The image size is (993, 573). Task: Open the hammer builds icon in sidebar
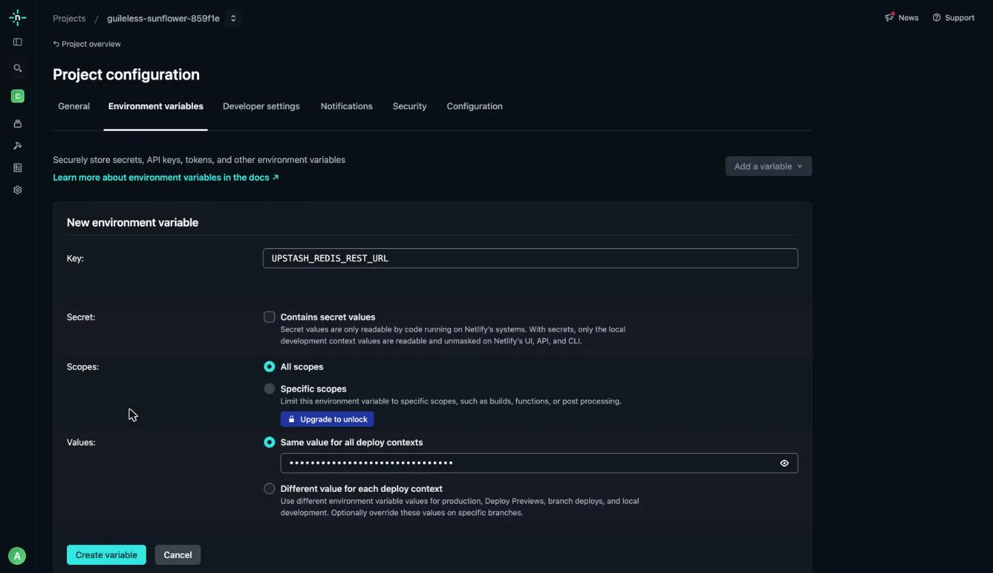[18, 145]
